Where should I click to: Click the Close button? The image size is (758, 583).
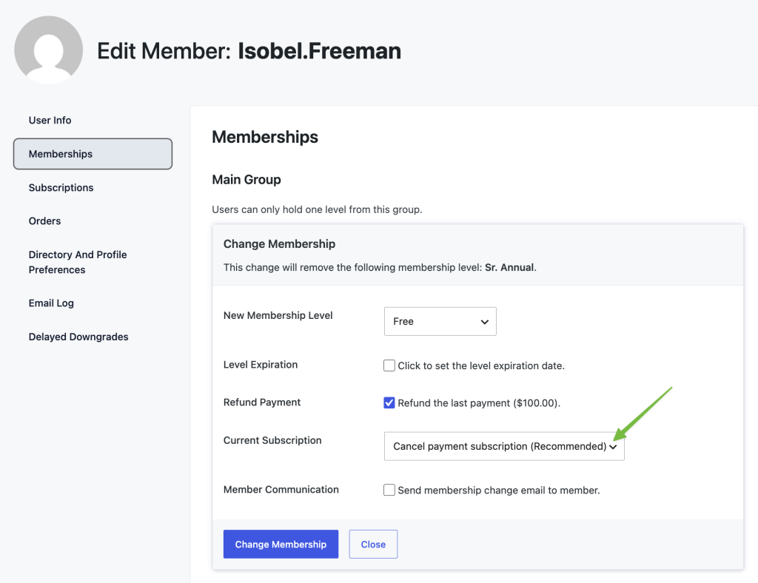[373, 545]
